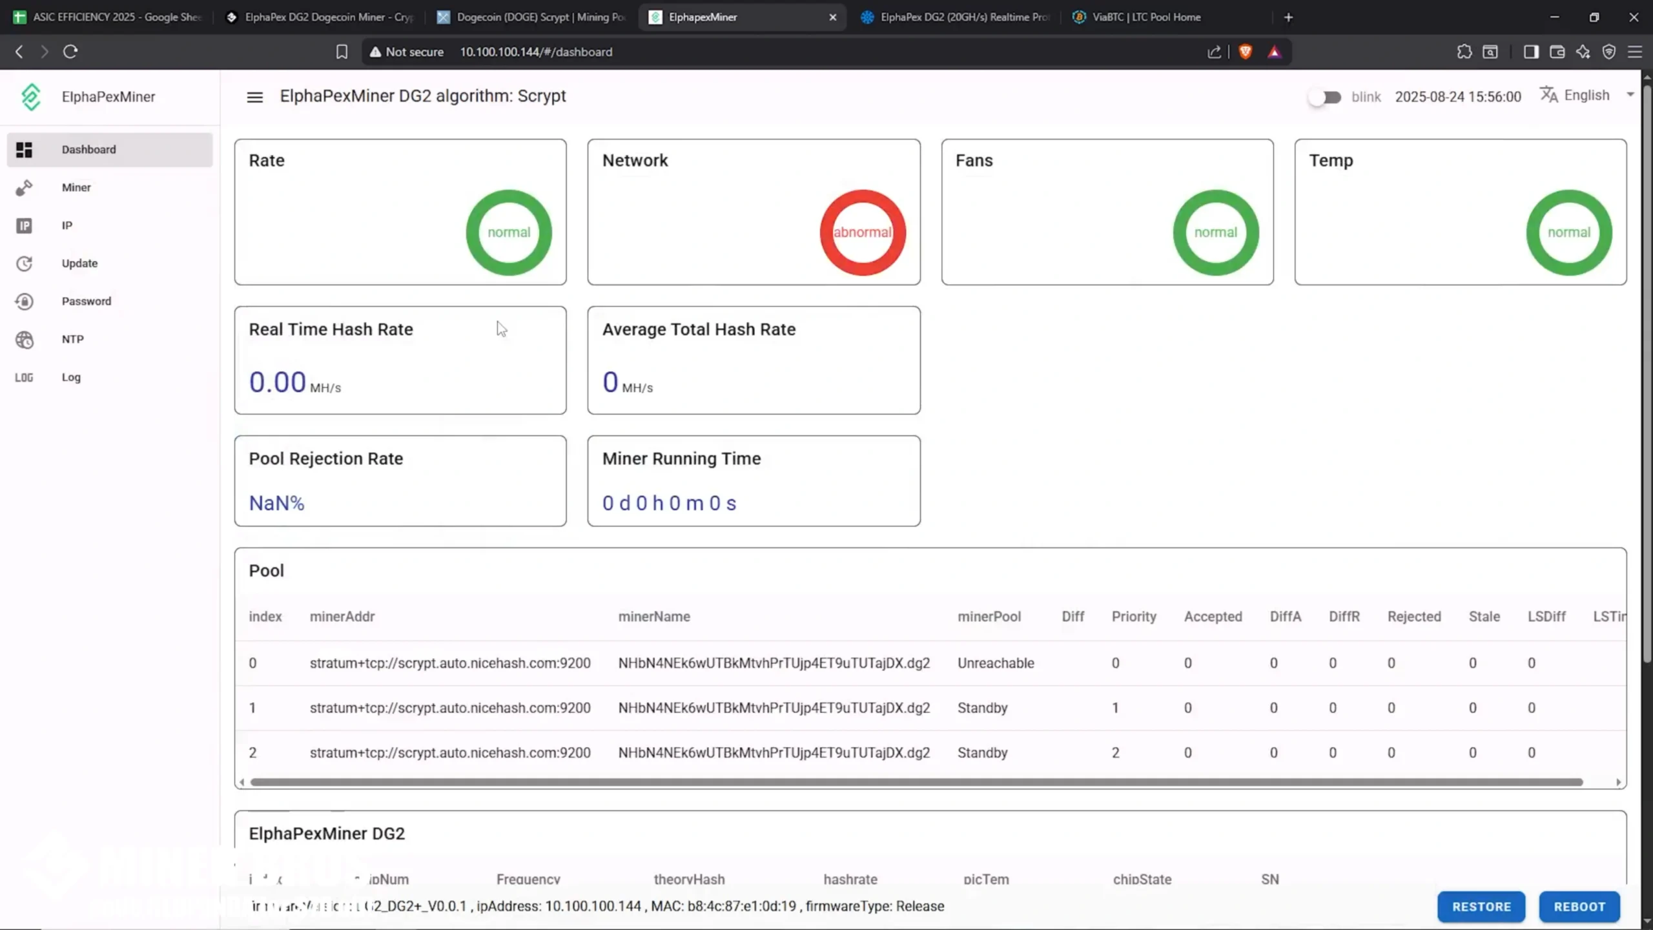
Task: Click the Dashboard grid icon
Action: [x=24, y=150]
